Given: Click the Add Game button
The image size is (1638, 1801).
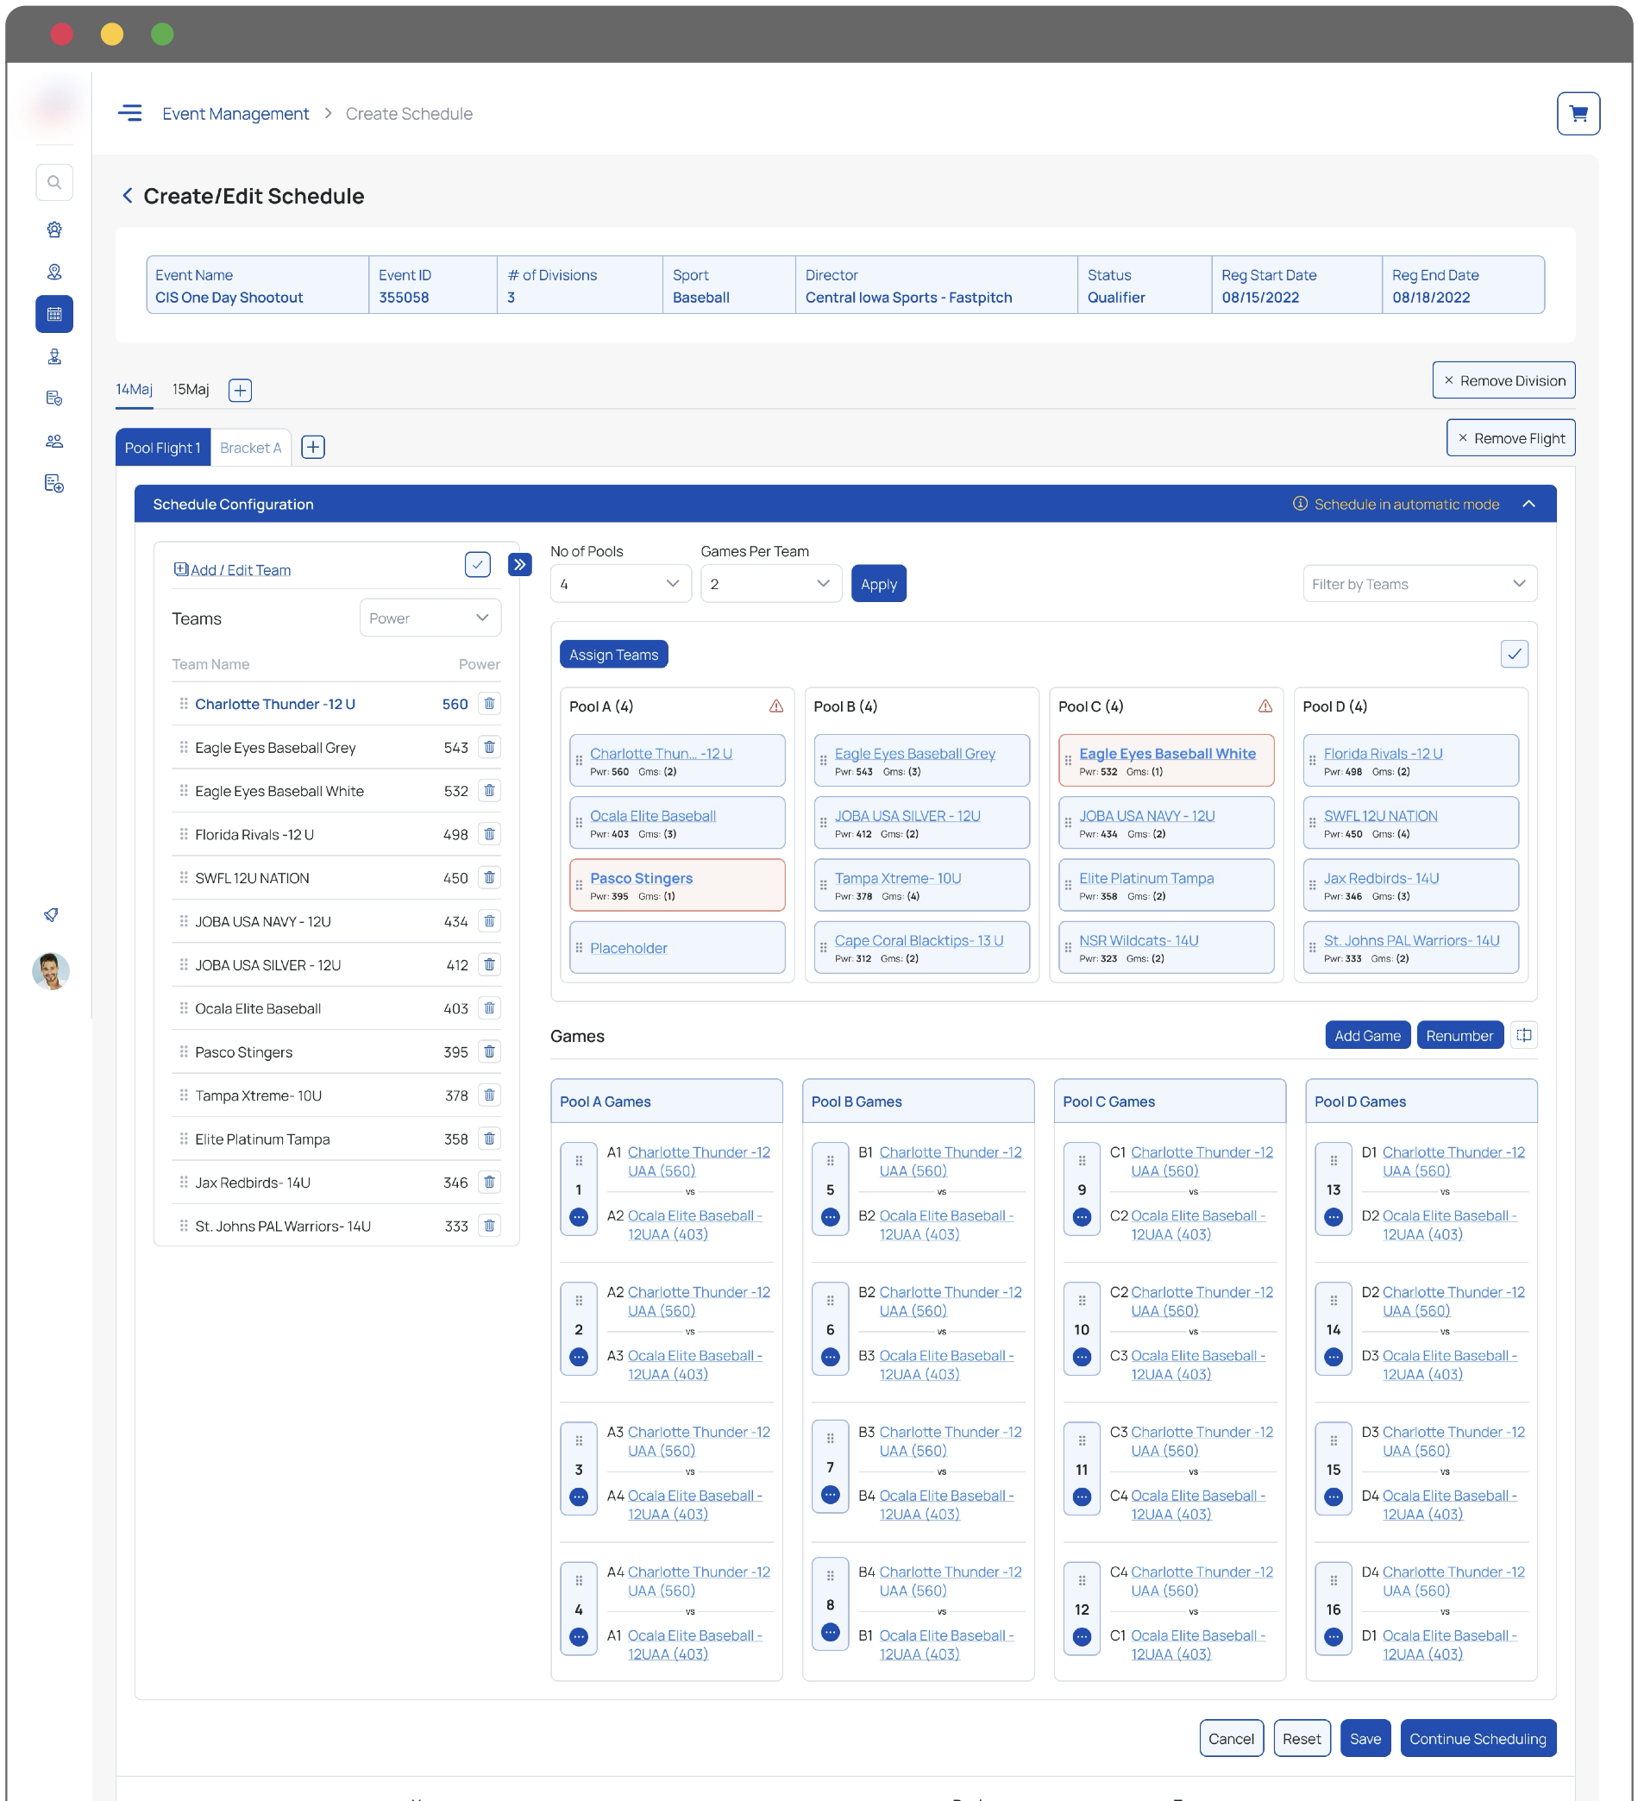Looking at the screenshot, I should (1367, 1036).
